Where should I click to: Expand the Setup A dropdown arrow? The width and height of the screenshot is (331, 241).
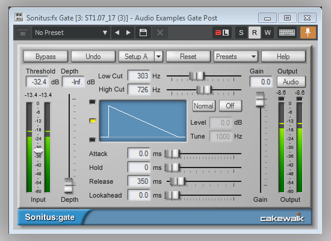pos(158,57)
